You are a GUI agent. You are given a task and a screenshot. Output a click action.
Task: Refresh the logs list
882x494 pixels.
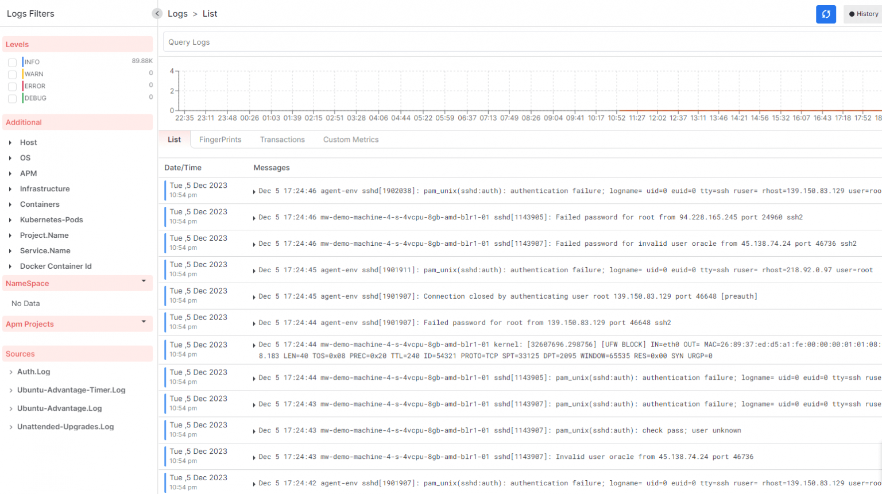826,14
